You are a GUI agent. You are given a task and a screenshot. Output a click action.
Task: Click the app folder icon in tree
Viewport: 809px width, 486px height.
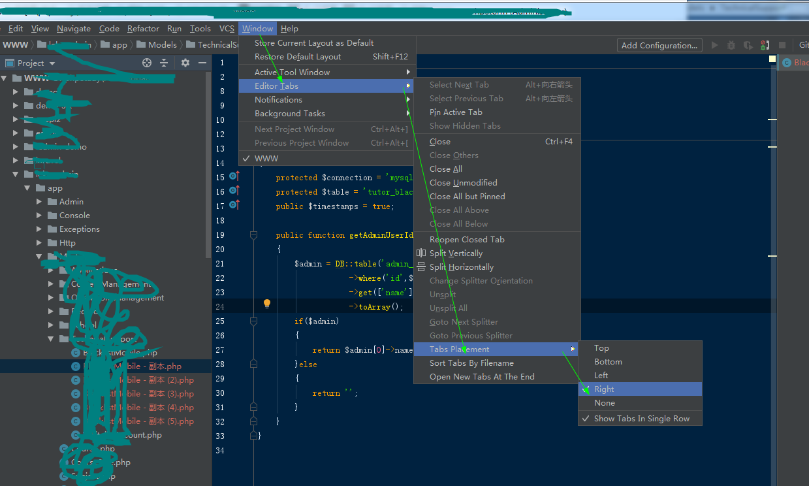pyautogui.click(x=40, y=187)
